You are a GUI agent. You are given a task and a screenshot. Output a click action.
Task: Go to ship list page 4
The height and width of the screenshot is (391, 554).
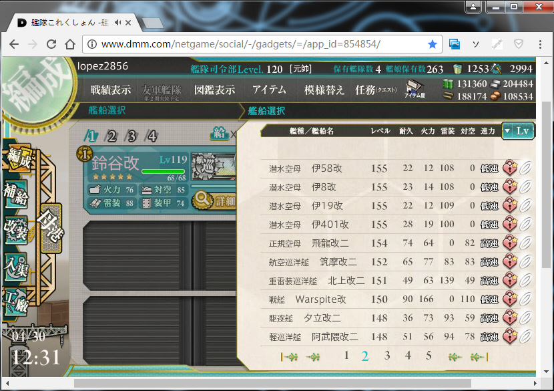pos(408,356)
